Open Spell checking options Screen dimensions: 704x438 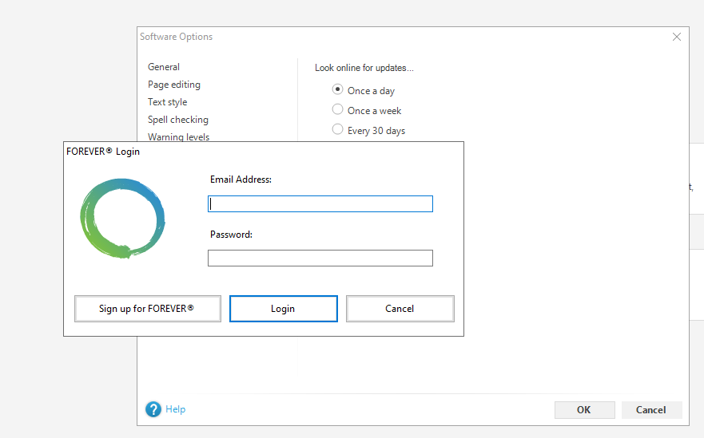click(x=178, y=120)
